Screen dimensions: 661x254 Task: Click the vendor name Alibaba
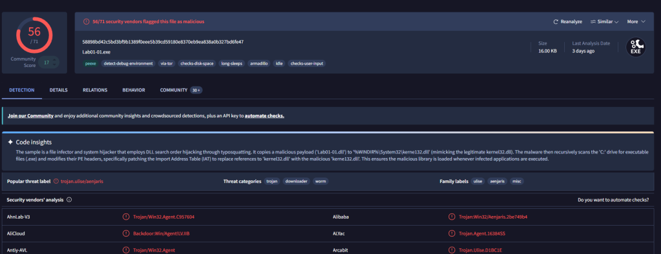(x=341, y=217)
